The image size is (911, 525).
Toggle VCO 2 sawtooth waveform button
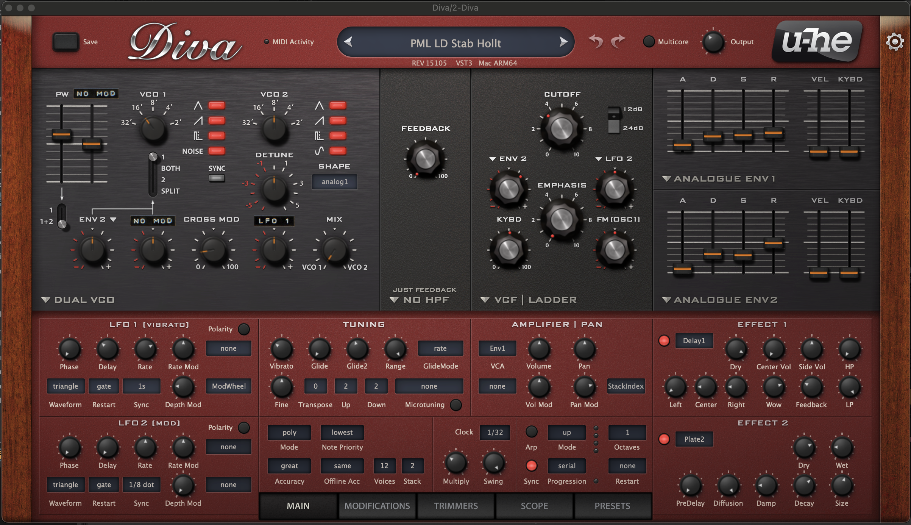tap(337, 121)
